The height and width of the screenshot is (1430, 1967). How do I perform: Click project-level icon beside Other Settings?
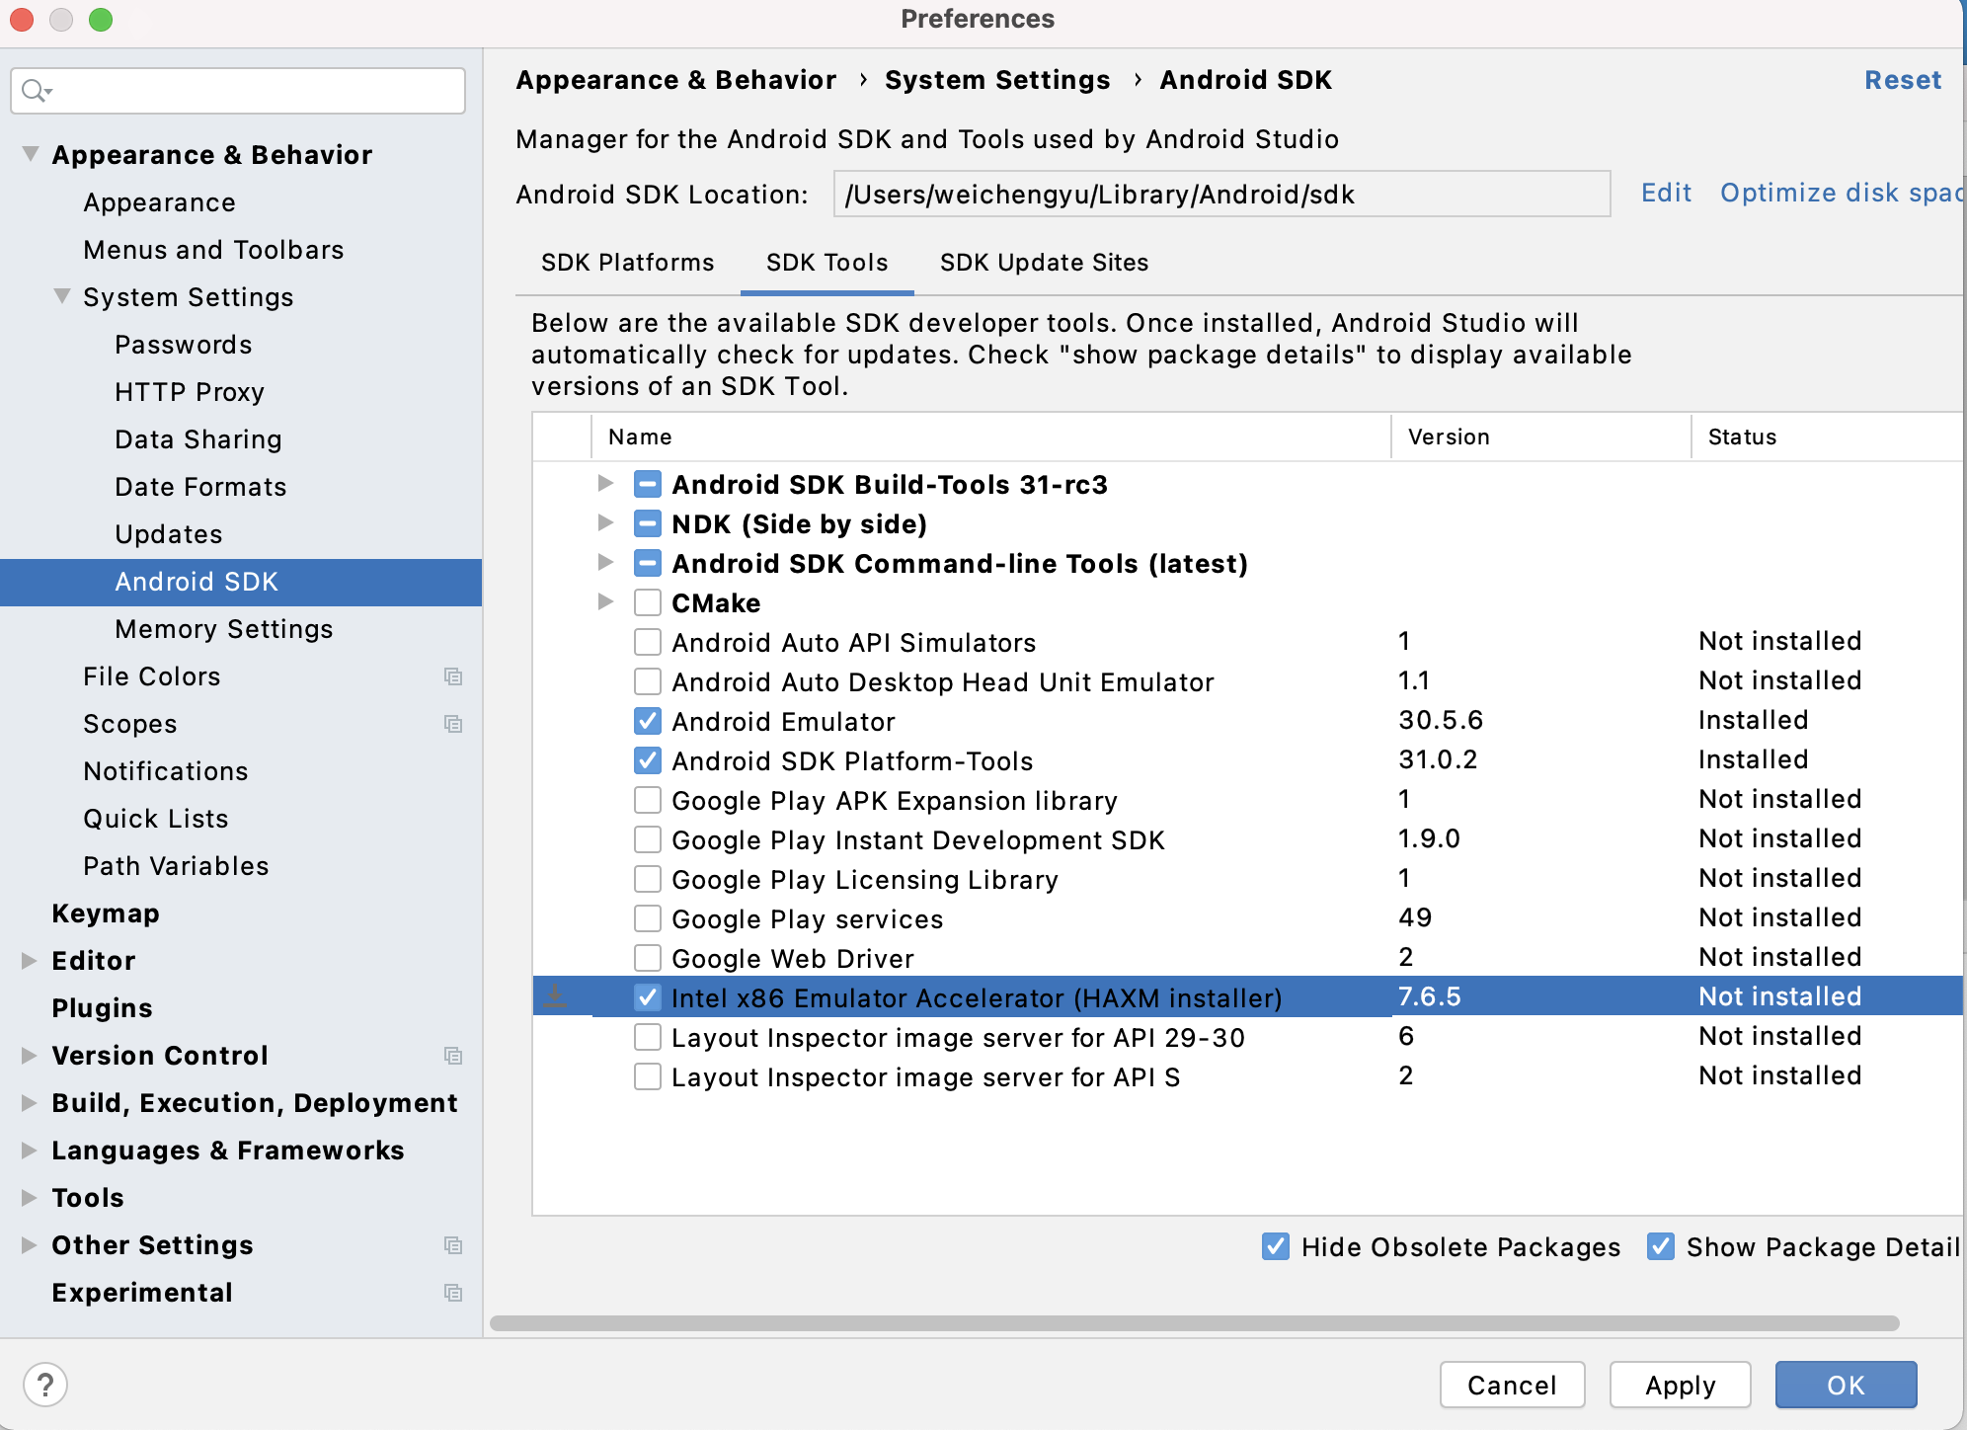click(x=453, y=1245)
